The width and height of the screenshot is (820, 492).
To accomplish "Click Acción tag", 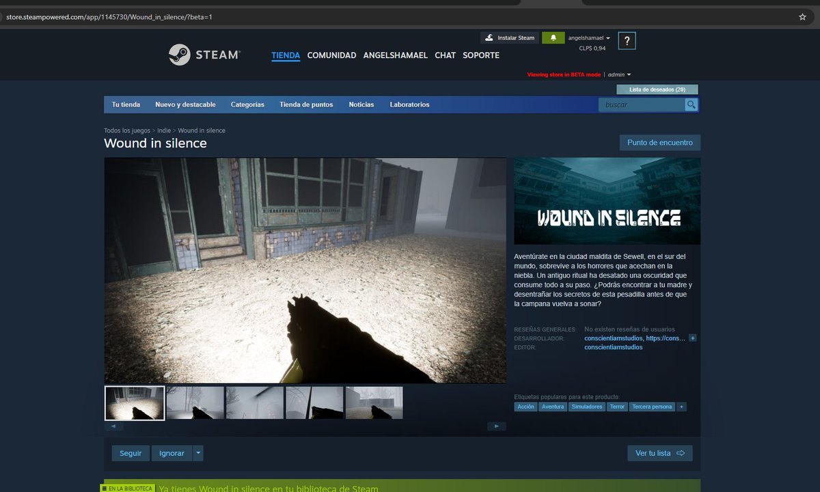I will point(525,407).
